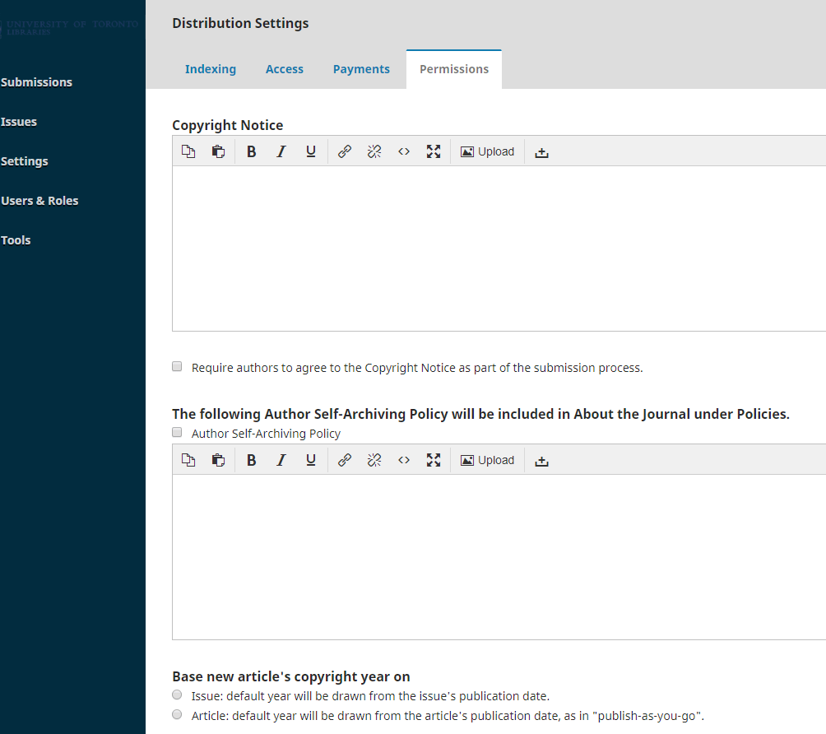
Task: Toggle Bold in Self-Archiving Policy editor
Action: (252, 461)
